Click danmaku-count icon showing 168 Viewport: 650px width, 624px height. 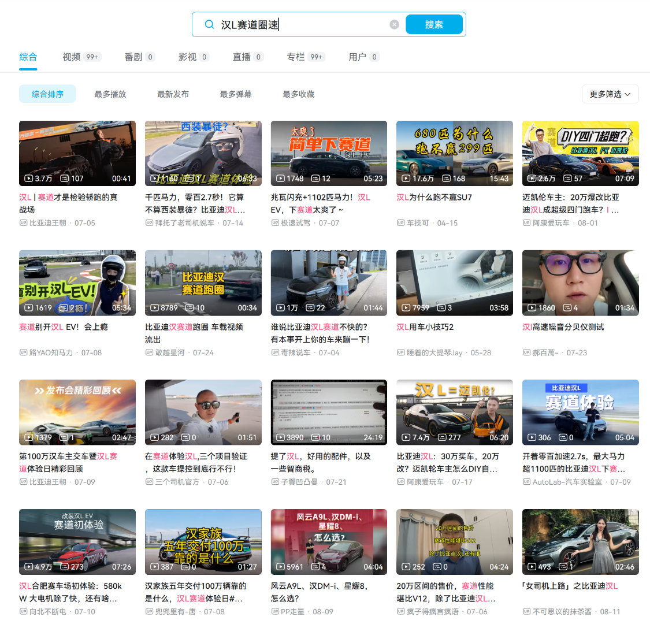pyautogui.click(x=446, y=179)
